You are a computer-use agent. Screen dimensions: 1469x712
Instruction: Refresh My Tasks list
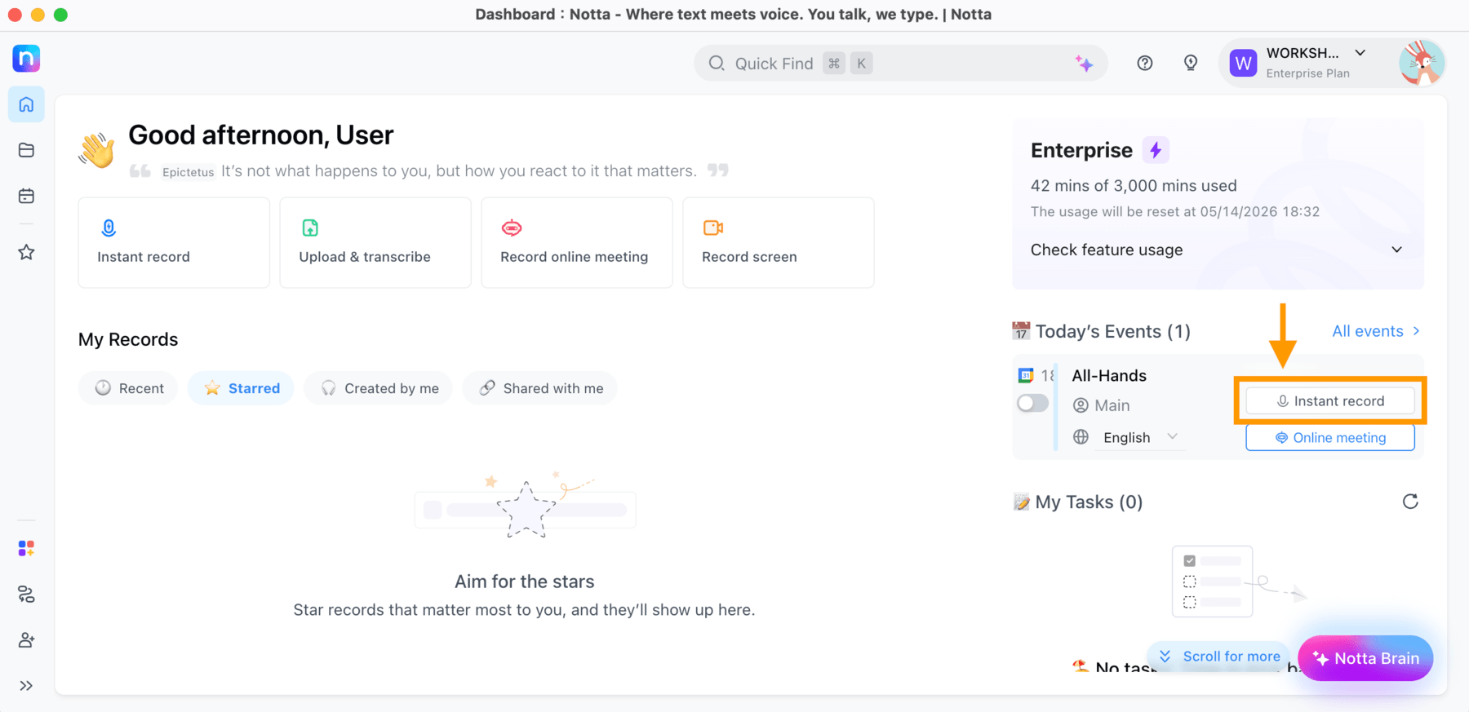tap(1410, 502)
